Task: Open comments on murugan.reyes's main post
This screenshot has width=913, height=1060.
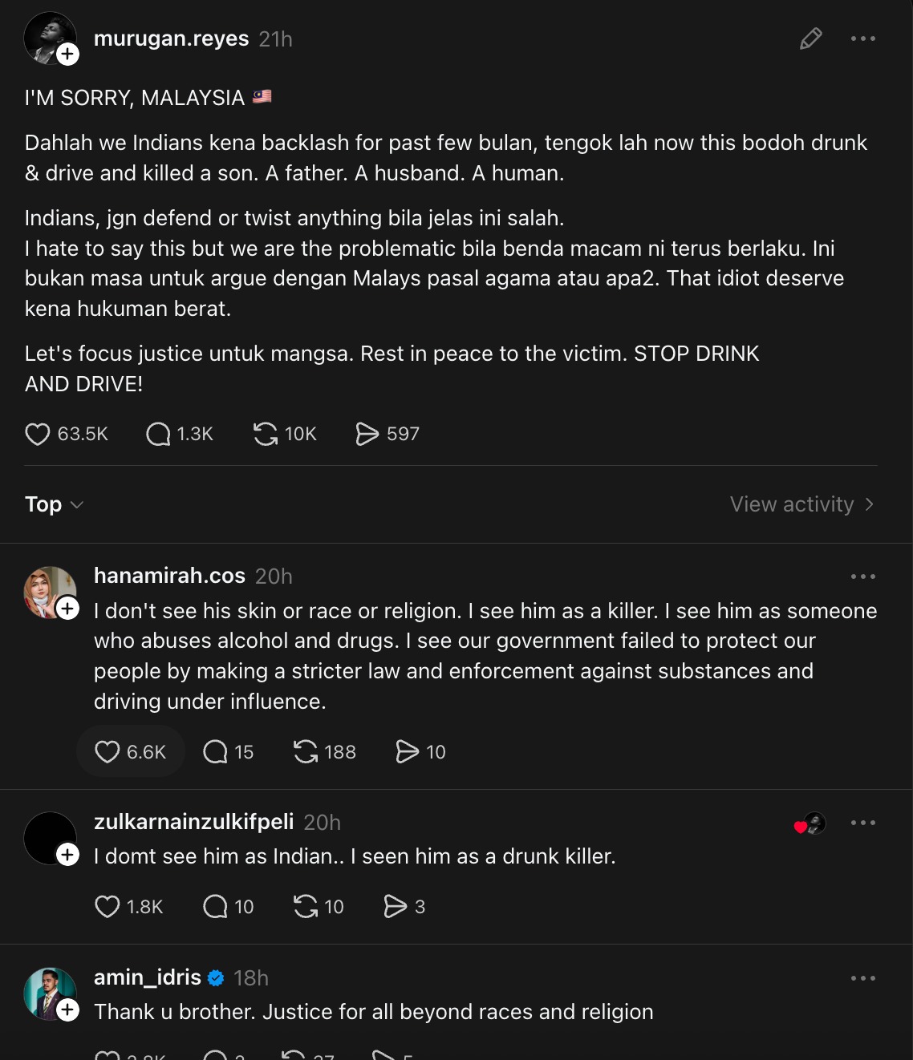Action: click(x=158, y=434)
